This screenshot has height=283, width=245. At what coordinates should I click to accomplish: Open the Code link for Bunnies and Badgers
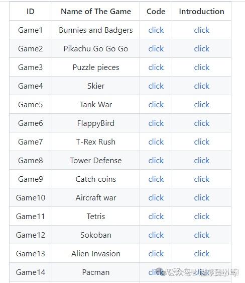point(156,30)
